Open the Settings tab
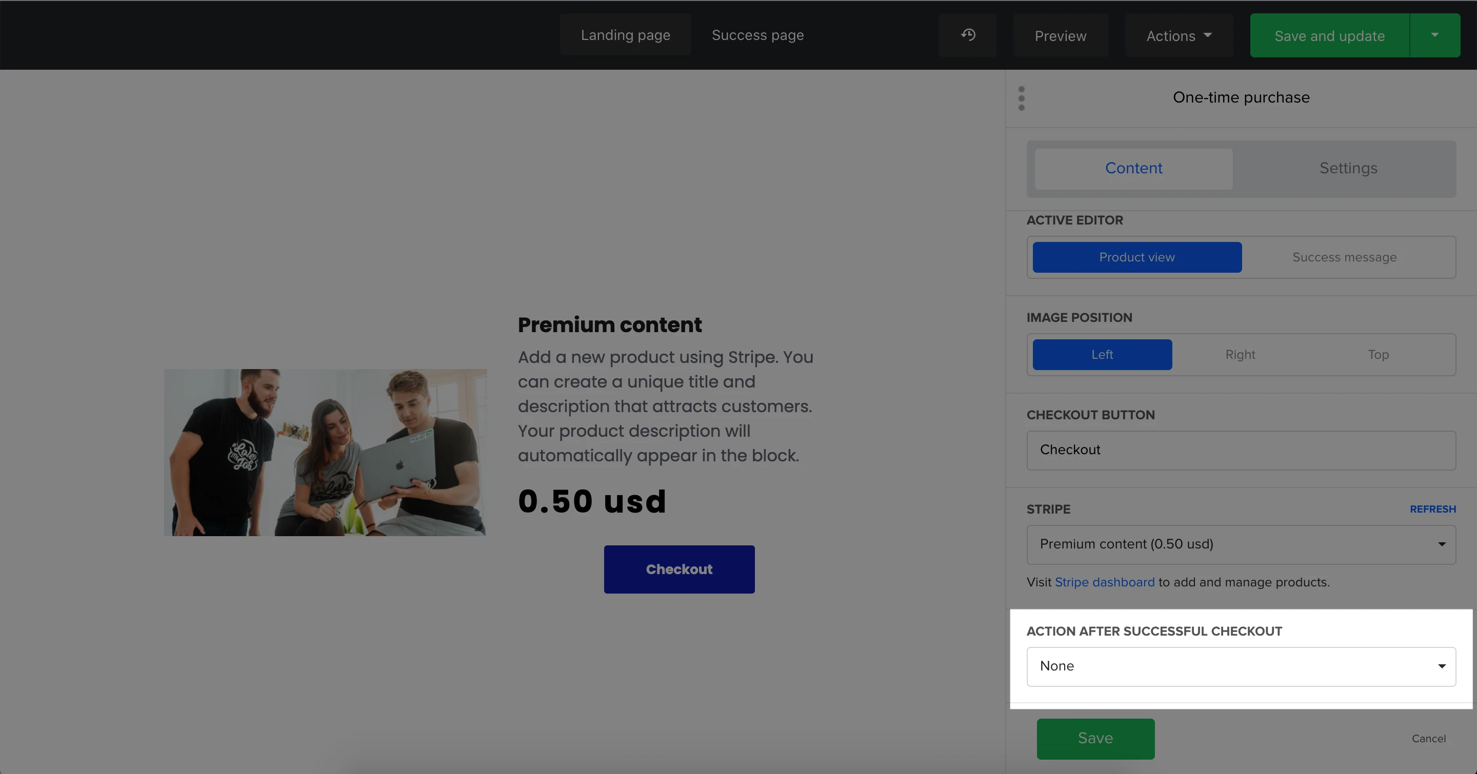This screenshot has height=774, width=1477. click(x=1348, y=169)
